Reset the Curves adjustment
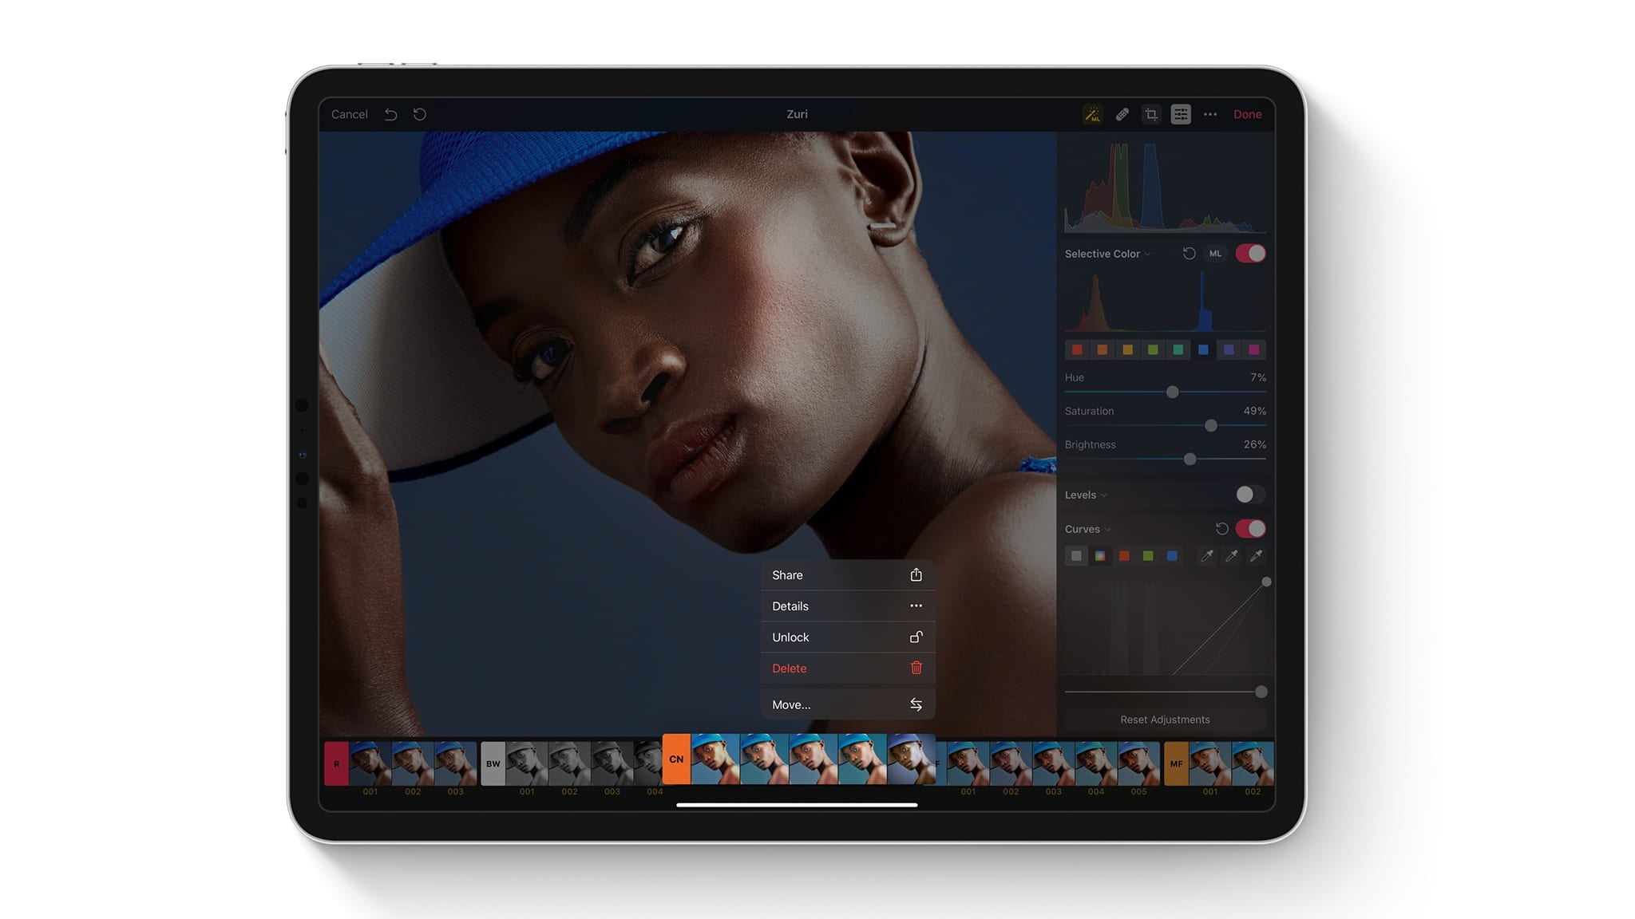Image resolution: width=1635 pixels, height=919 pixels. (x=1221, y=529)
